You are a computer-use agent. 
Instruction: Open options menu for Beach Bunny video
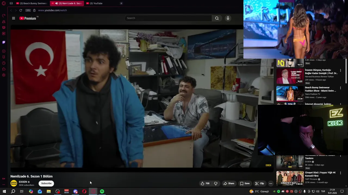(340, 88)
